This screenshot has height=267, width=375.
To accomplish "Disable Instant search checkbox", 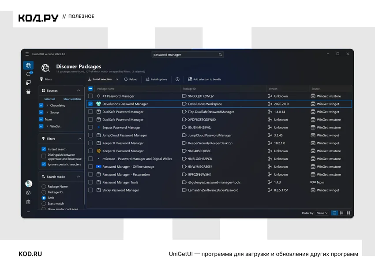I will click(44, 149).
